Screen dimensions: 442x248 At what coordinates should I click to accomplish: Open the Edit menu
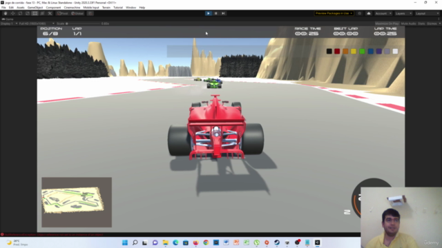coord(11,8)
